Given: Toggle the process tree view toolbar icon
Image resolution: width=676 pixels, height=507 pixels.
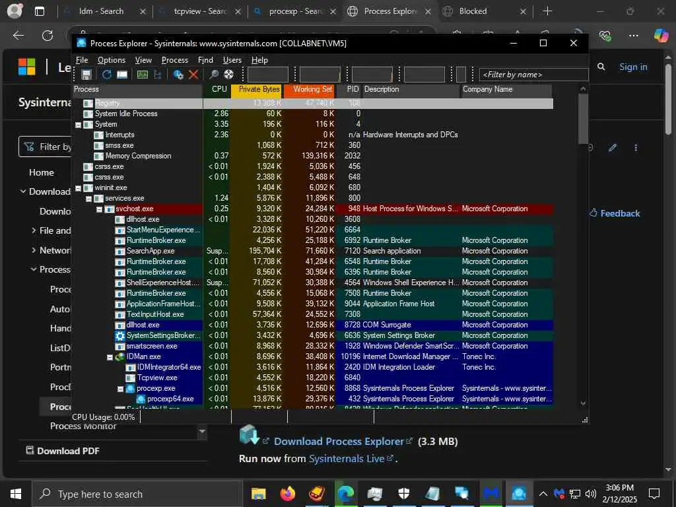Looking at the screenshot, I should [158, 75].
